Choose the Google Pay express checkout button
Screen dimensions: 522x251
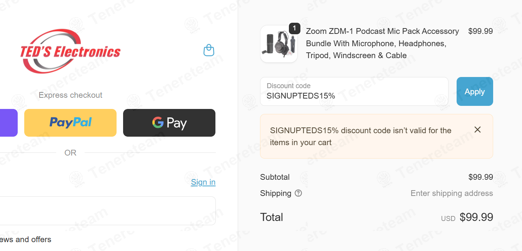coord(169,123)
